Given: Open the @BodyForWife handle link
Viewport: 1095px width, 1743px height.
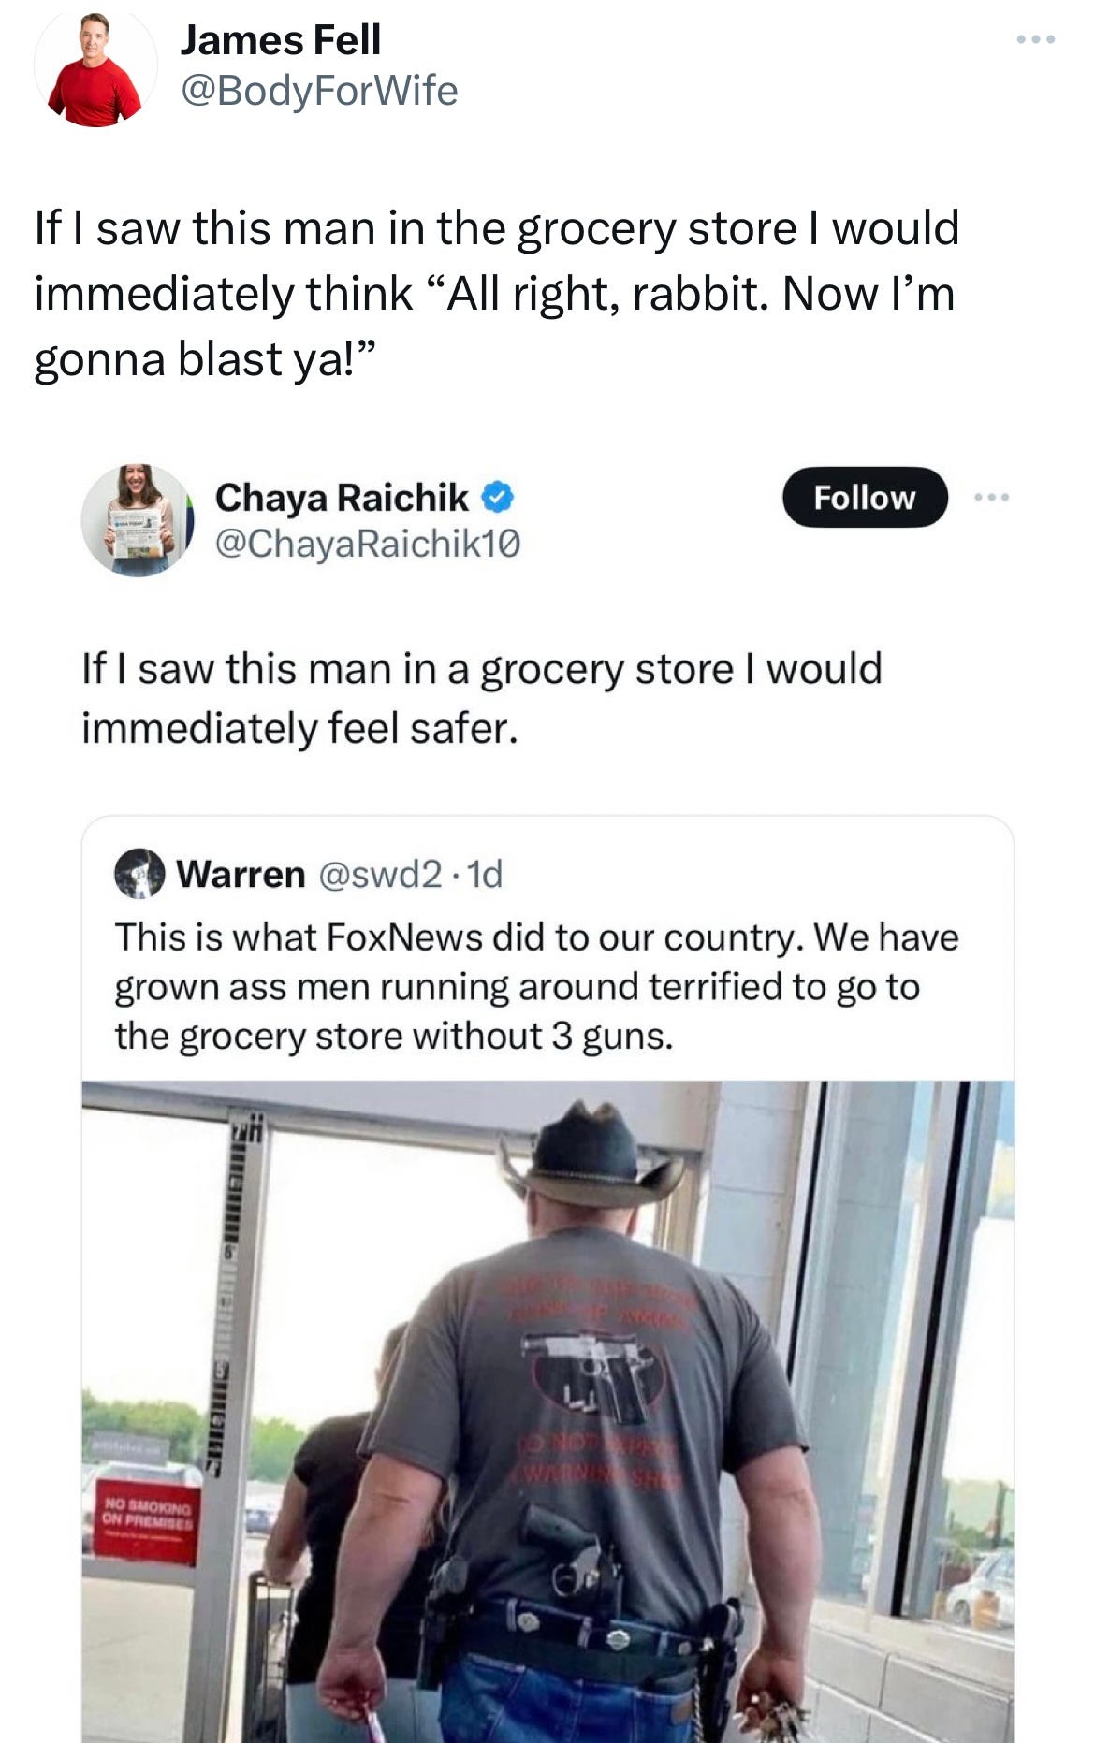Looking at the screenshot, I should tap(318, 91).
